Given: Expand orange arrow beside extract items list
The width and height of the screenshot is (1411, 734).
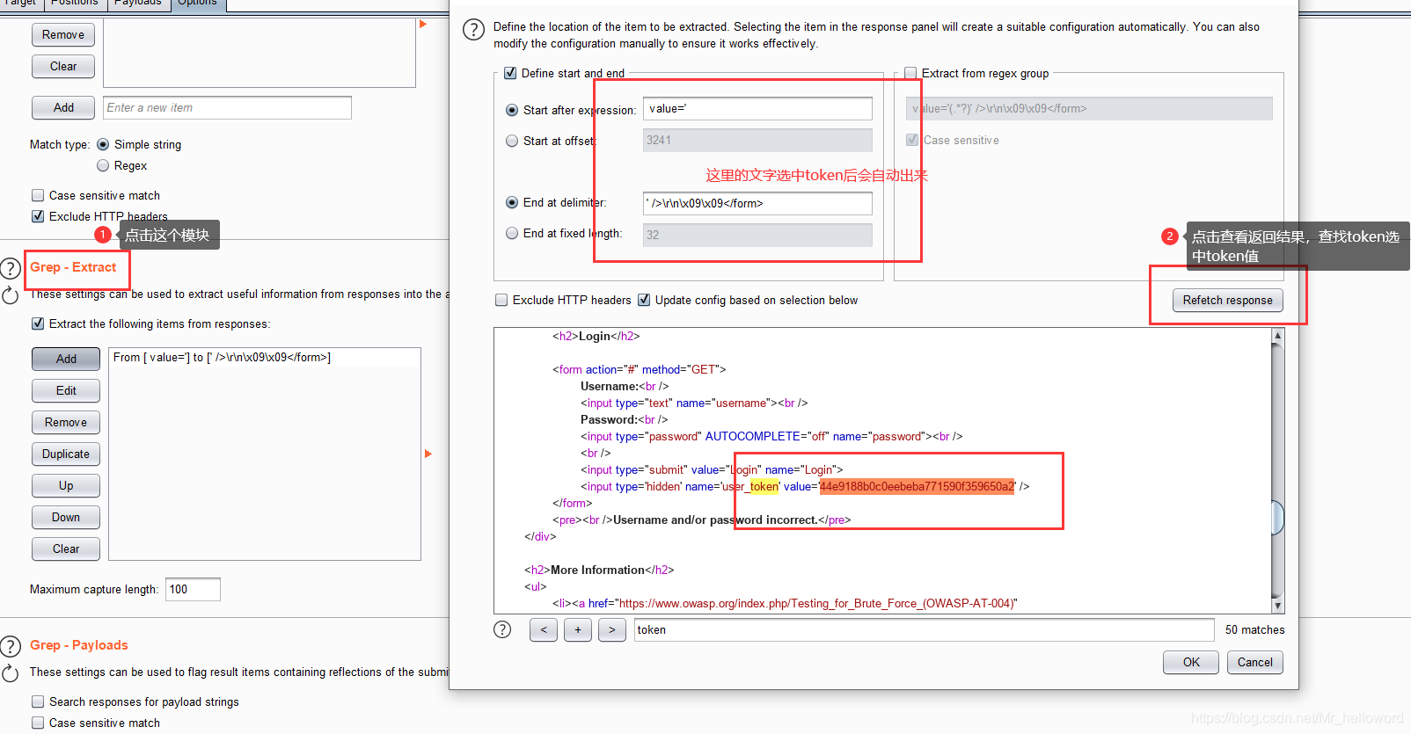Looking at the screenshot, I should coord(428,454).
